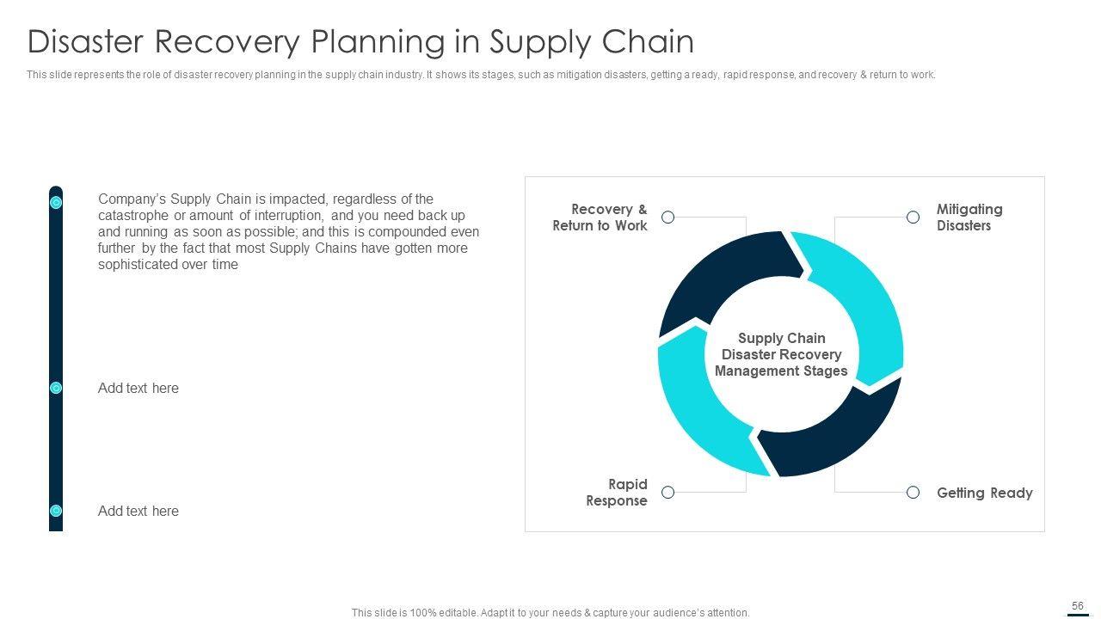Click the circle marker beside Mitigating Disasters

click(x=913, y=218)
